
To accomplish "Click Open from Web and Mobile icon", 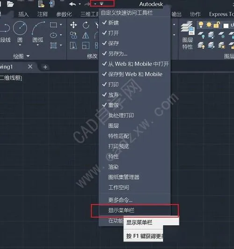I will click(41, 4).
